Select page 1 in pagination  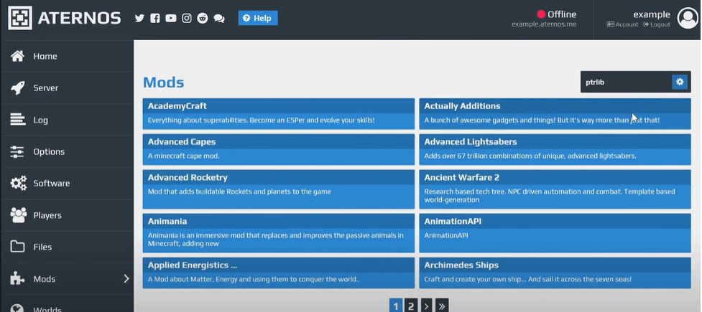pos(396,306)
